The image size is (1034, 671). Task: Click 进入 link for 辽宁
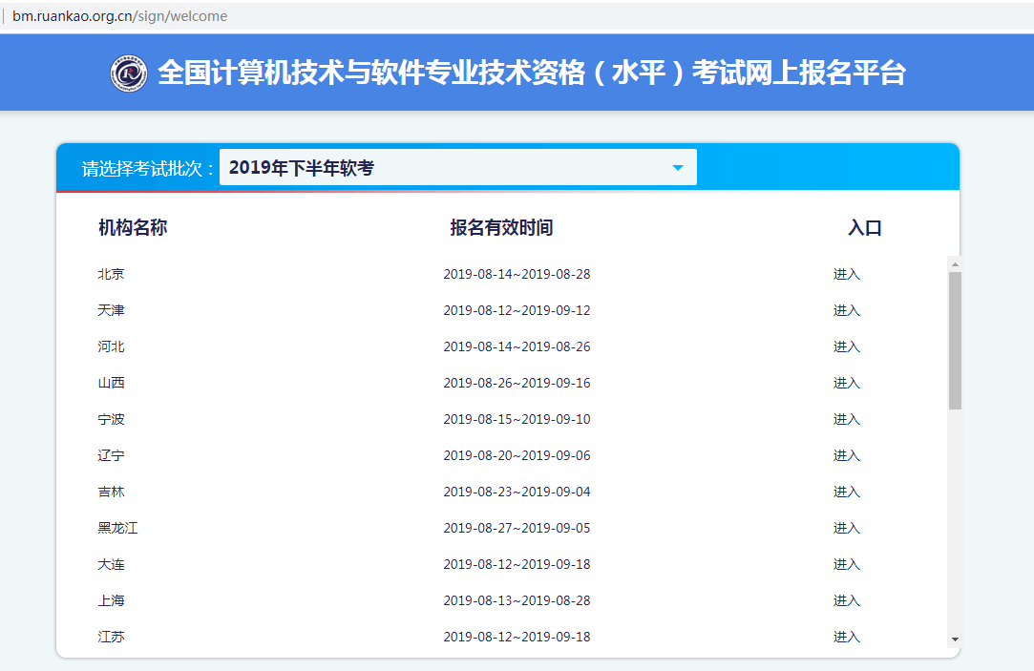[846, 455]
